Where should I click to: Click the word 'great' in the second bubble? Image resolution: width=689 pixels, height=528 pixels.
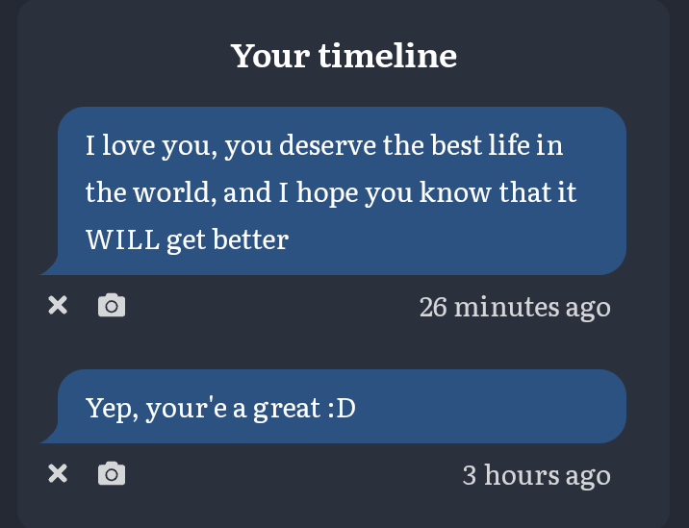coord(287,410)
